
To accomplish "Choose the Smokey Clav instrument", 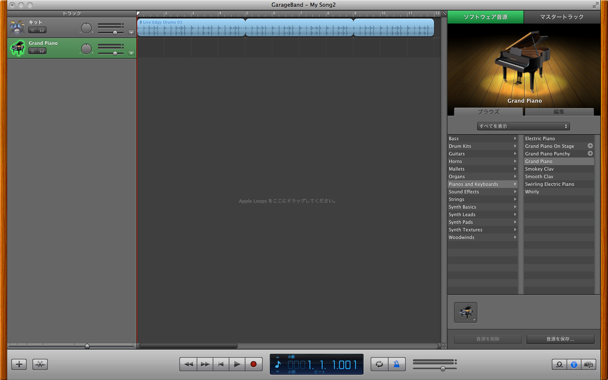I will [x=559, y=169].
